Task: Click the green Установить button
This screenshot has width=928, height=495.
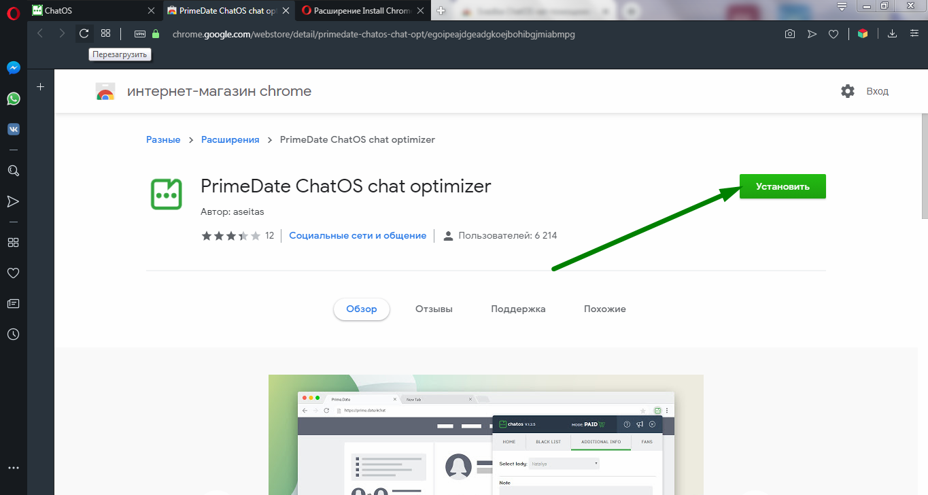Action: (783, 186)
